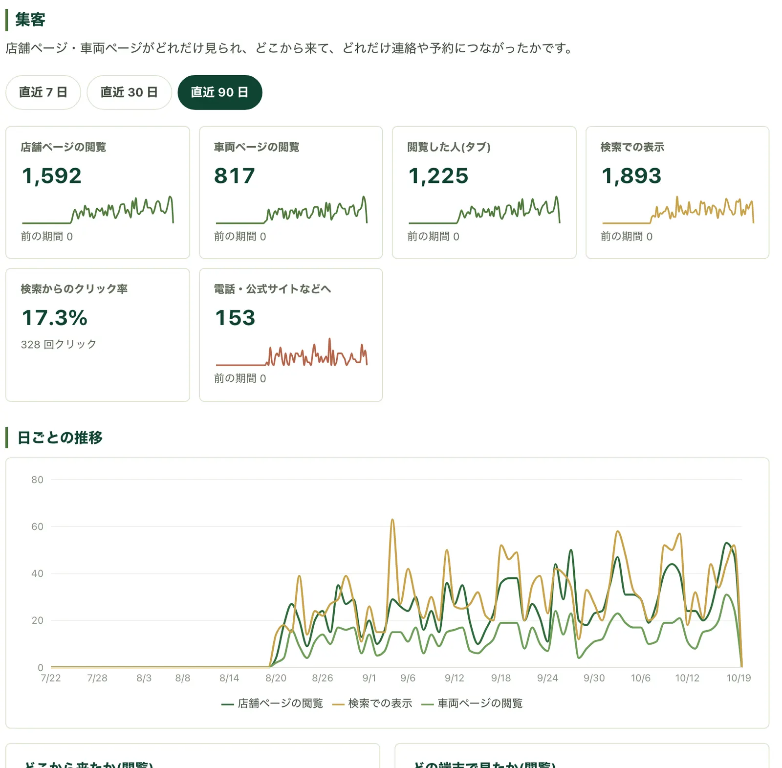Toggle 店舗ページの閲覧 legend series in chart
The width and height of the screenshot is (782, 768).
(272, 703)
